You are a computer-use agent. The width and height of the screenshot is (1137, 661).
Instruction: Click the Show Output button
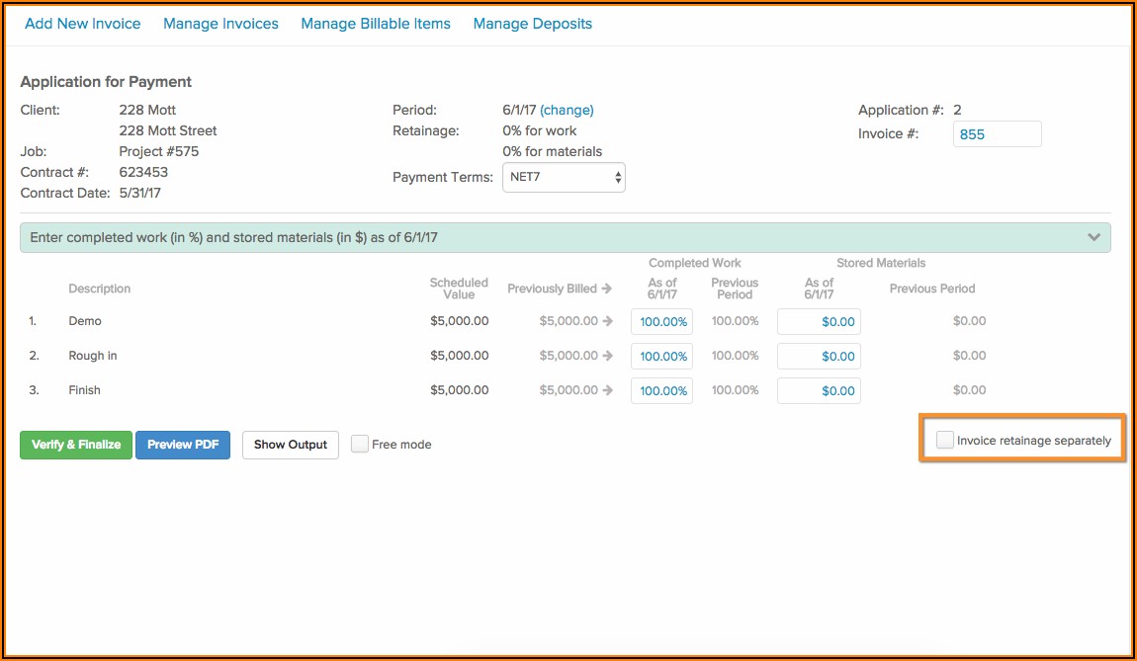tap(291, 446)
